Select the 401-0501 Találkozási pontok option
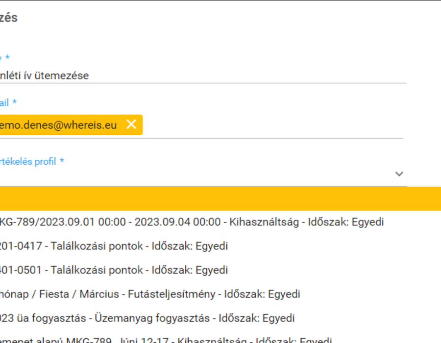Screen dimensions: 441x343 point(220,270)
